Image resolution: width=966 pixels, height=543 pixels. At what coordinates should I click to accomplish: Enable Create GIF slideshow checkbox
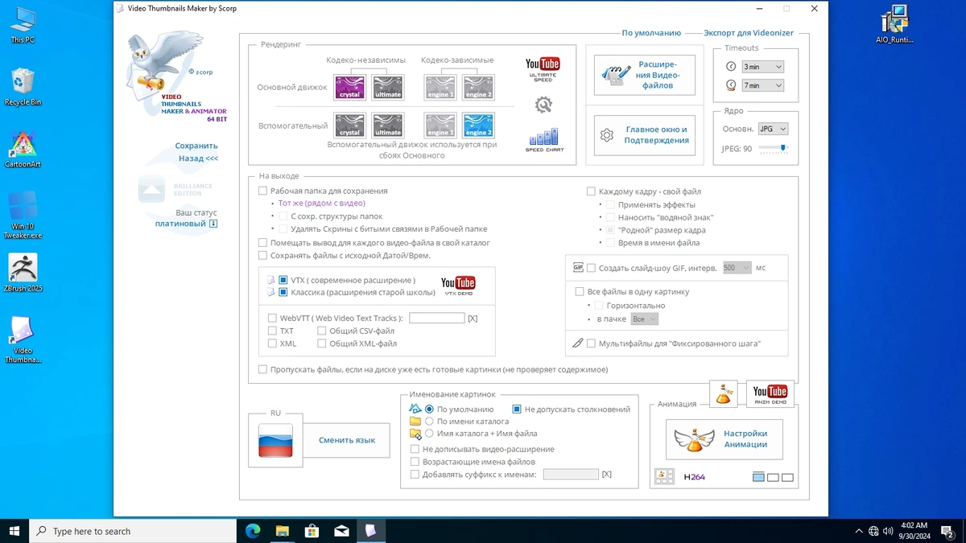coord(591,268)
